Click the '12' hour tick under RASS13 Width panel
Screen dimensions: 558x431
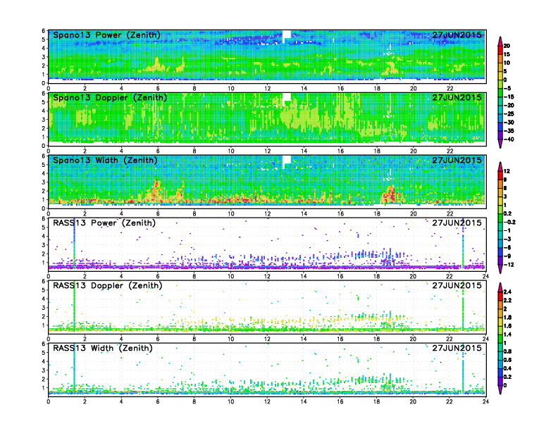pyautogui.click(x=267, y=401)
